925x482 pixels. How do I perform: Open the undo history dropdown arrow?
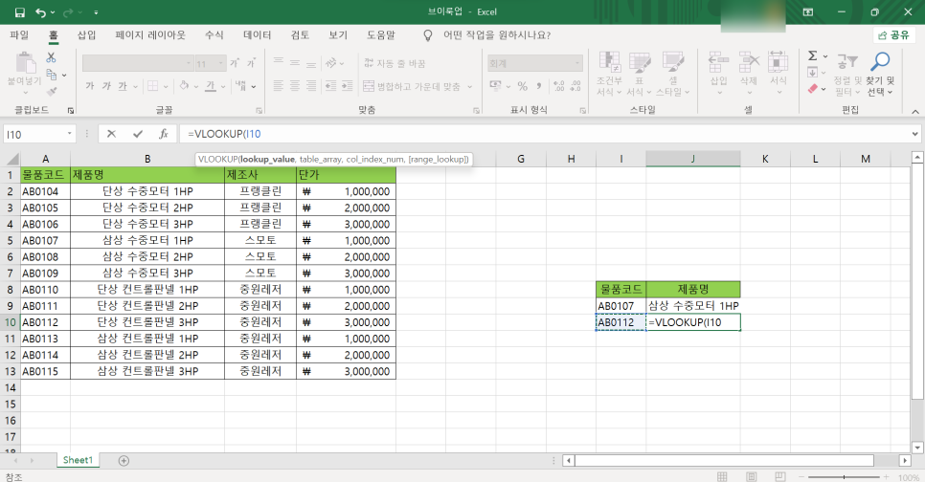[x=53, y=12]
